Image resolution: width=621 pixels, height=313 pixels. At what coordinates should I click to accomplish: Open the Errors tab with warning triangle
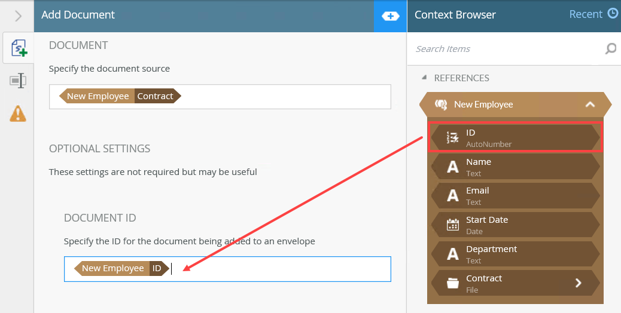tap(18, 113)
